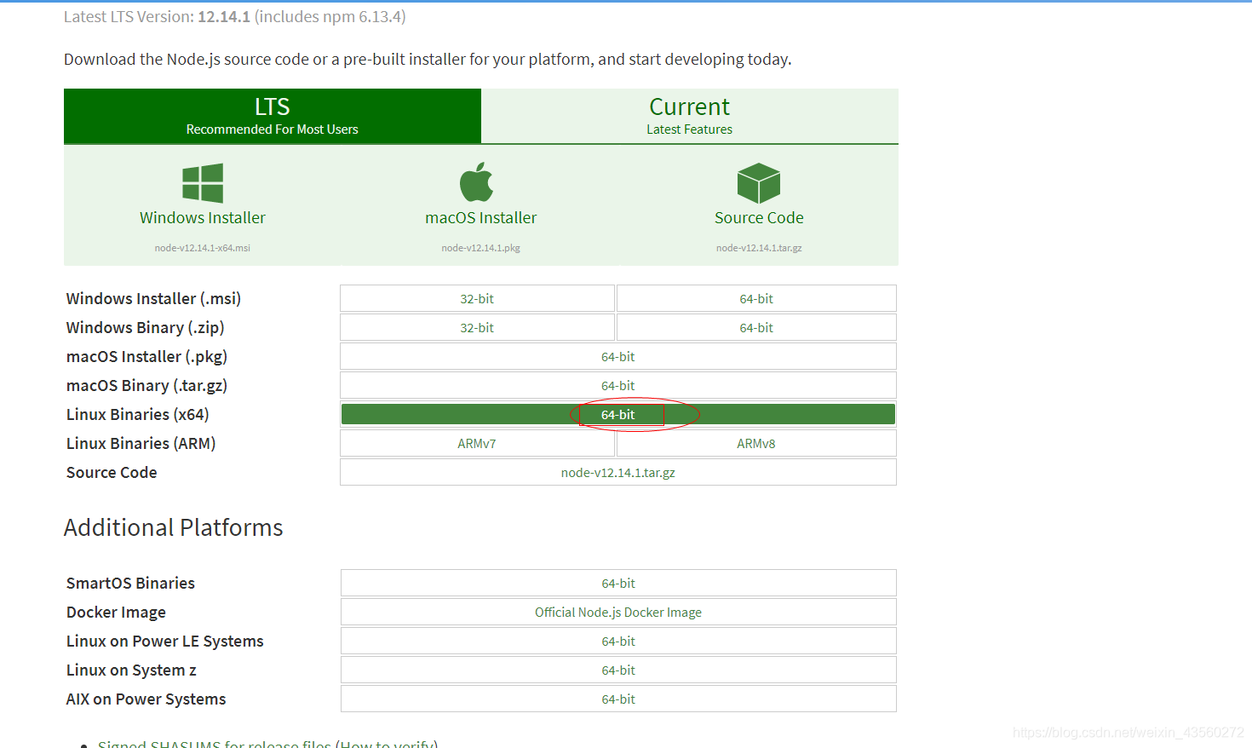Viewport: 1252px width, 748px height.
Task: Click the Source Code cube icon
Action: click(x=759, y=183)
